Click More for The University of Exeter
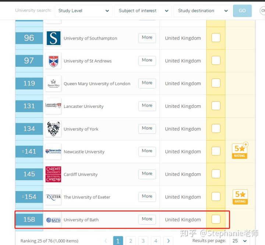Viewport: 265px width, 245px height. pyautogui.click(x=147, y=197)
